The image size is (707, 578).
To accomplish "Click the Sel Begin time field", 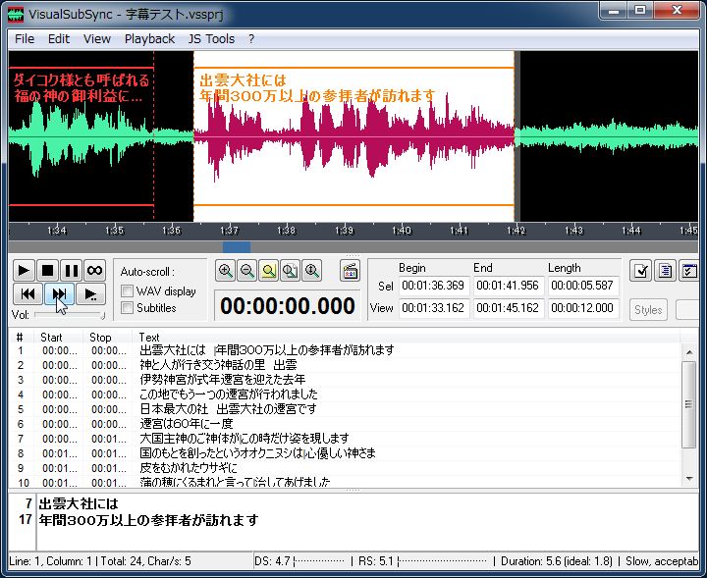I will [x=433, y=286].
